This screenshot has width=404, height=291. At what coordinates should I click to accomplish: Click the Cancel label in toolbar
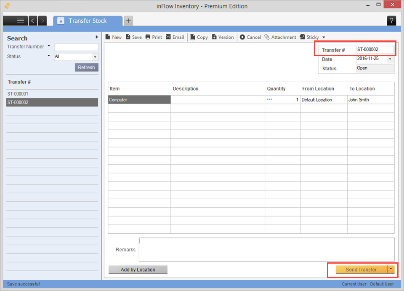pyautogui.click(x=254, y=37)
